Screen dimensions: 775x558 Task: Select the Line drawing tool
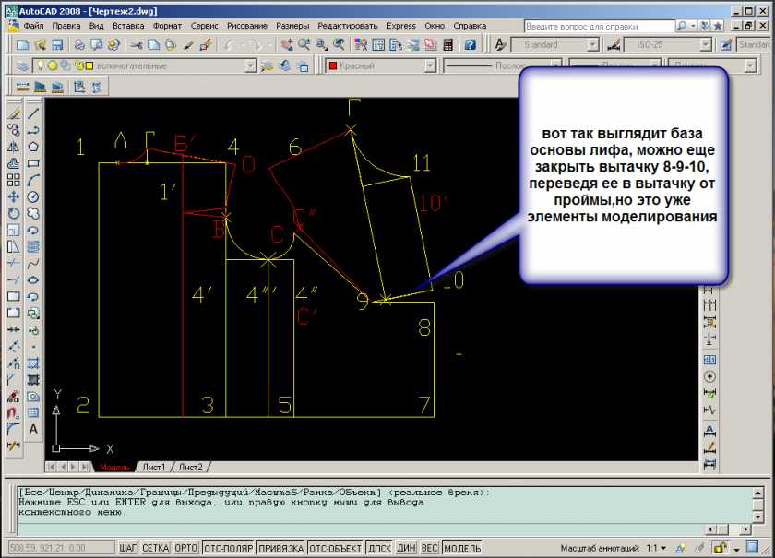pyautogui.click(x=33, y=113)
